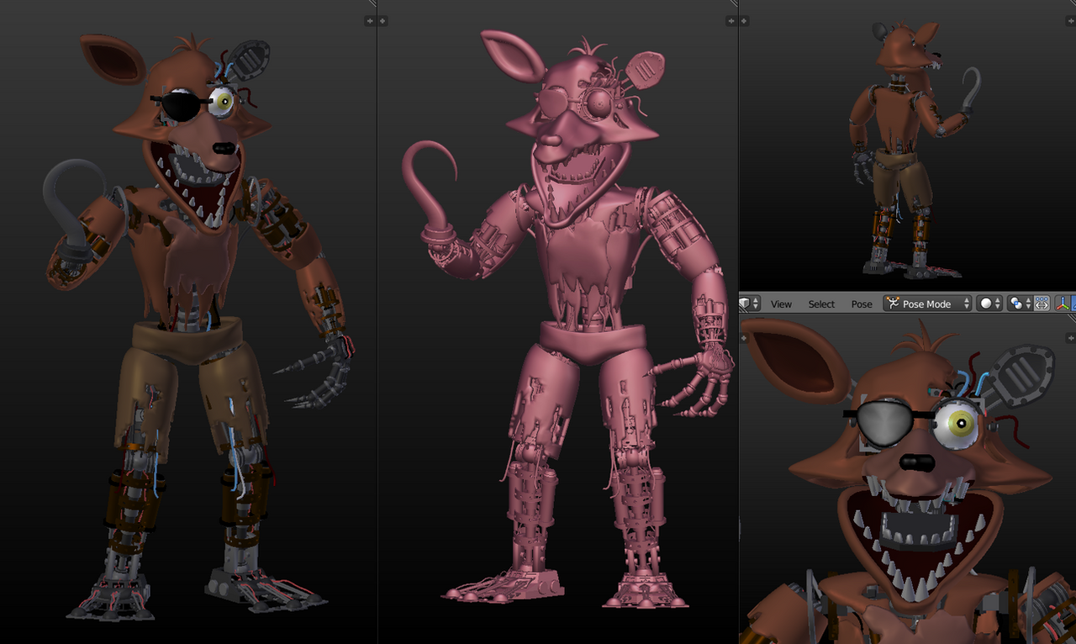Open the Select menu in the 3D header

tap(821, 304)
